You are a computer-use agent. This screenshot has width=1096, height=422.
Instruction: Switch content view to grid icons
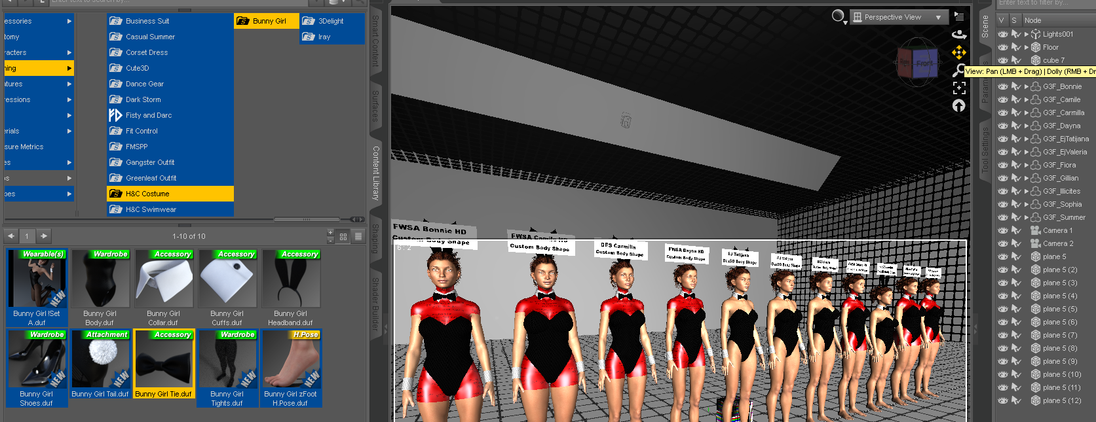(x=343, y=236)
